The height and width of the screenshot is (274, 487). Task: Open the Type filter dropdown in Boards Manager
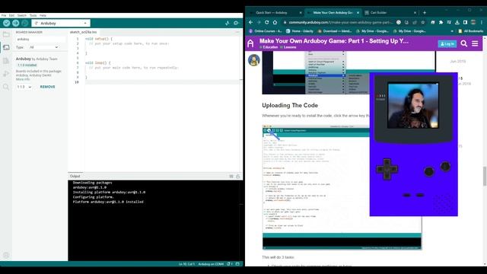coord(43,47)
